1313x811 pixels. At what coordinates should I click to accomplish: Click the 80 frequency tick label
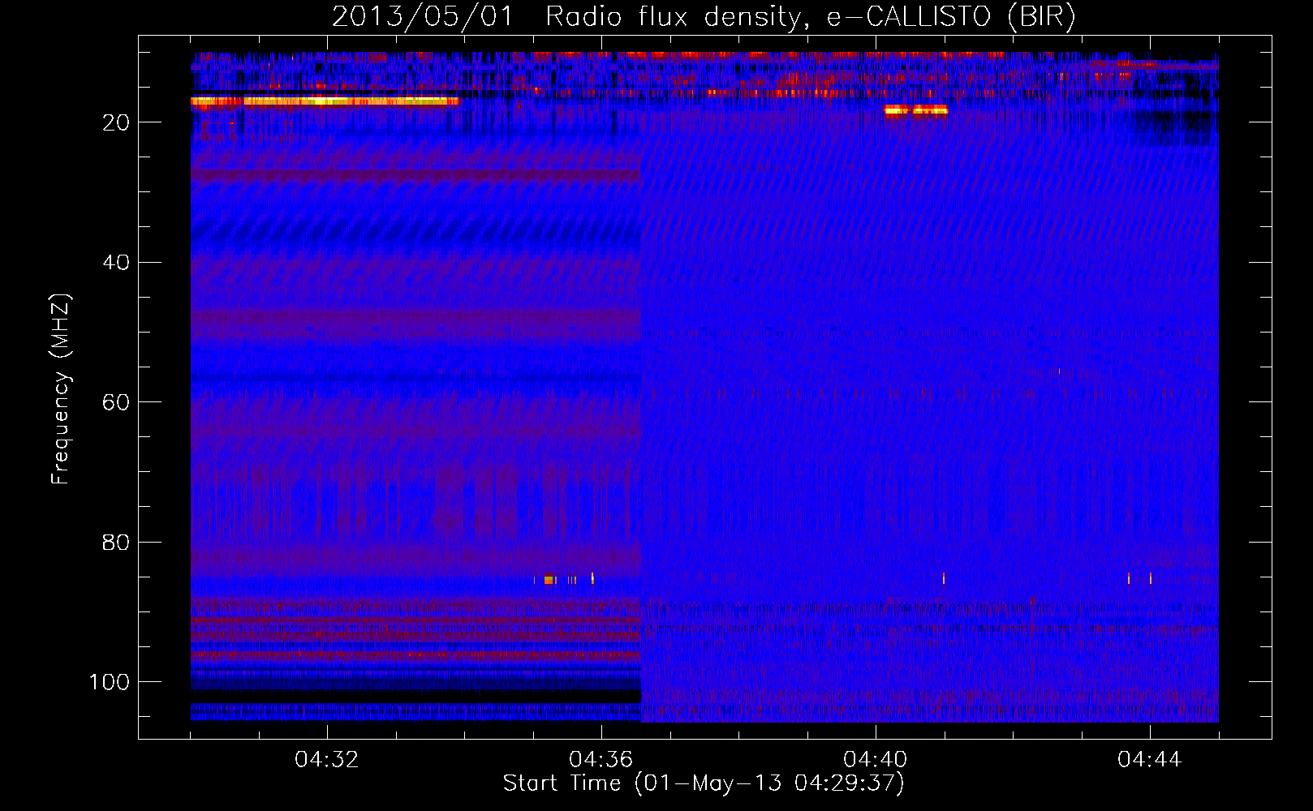[x=117, y=543]
